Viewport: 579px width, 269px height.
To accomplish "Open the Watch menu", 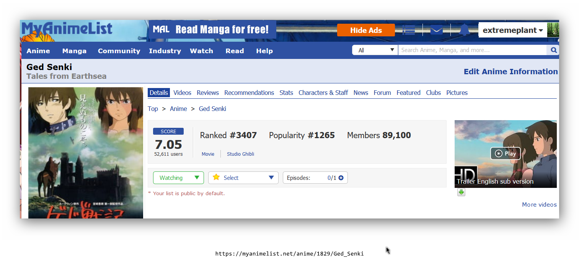I will pos(202,51).
